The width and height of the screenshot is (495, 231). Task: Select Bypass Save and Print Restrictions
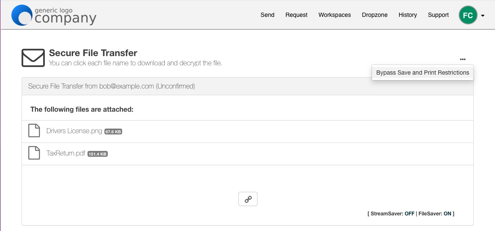click(422, 73)
